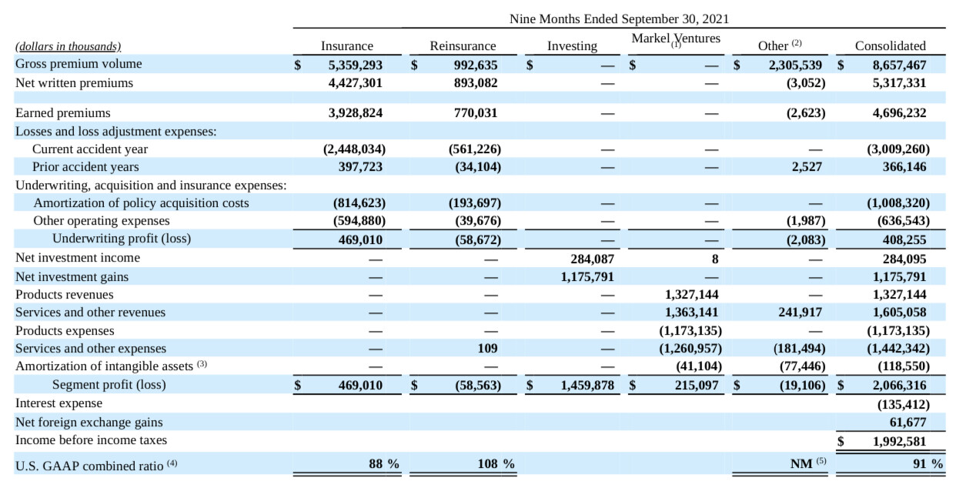Select the Reinsurance column header

[463, 45]
